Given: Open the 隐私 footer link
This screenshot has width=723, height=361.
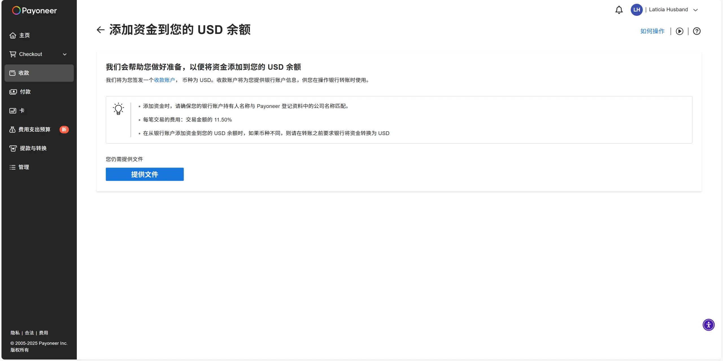Looking at the screenshot, I should point(15,333).
